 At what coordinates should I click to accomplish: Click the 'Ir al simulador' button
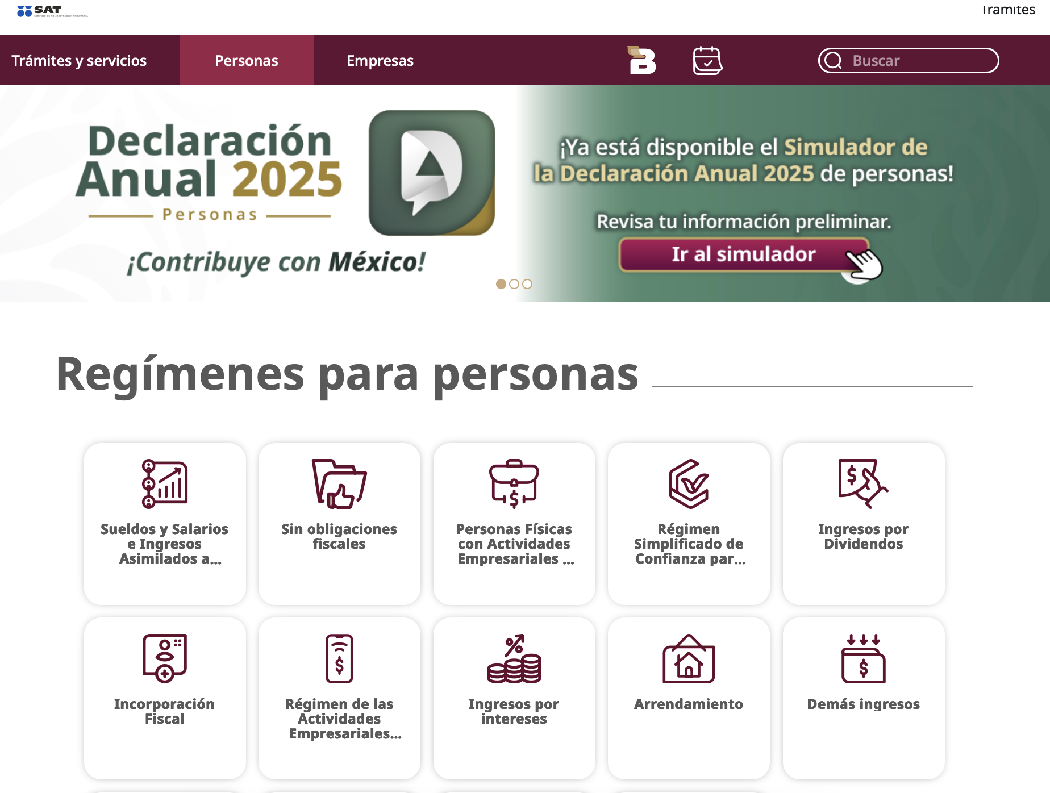tap(744, 254)
